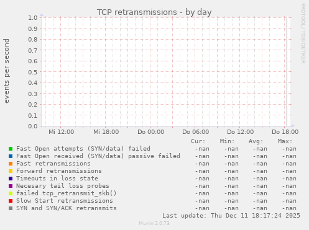Image resolution: width=309 pixels, height=230 pixels.
Task: Click the 'Do 06:00' time axis label
Action: (x=196, y=132)
